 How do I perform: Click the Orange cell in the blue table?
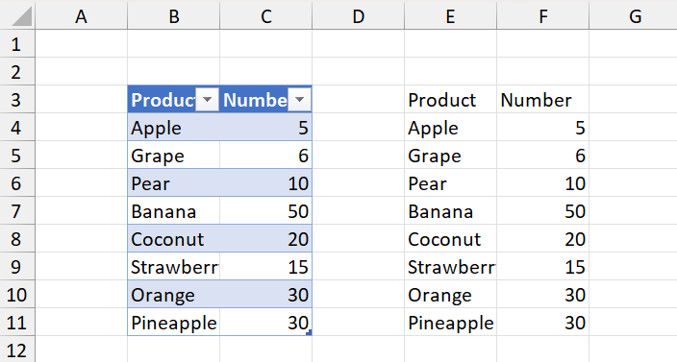(173, 295)
